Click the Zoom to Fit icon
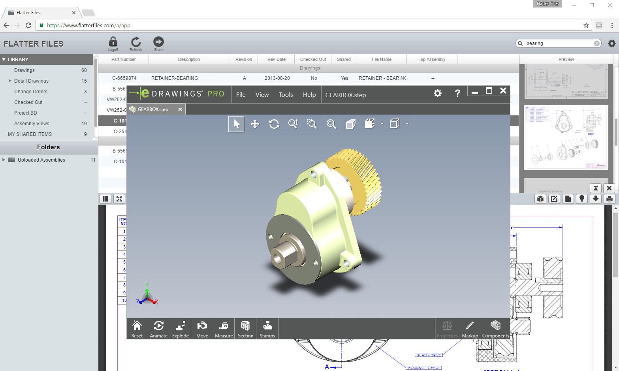This screenshot has width=619, height=371. pos(331,124)
